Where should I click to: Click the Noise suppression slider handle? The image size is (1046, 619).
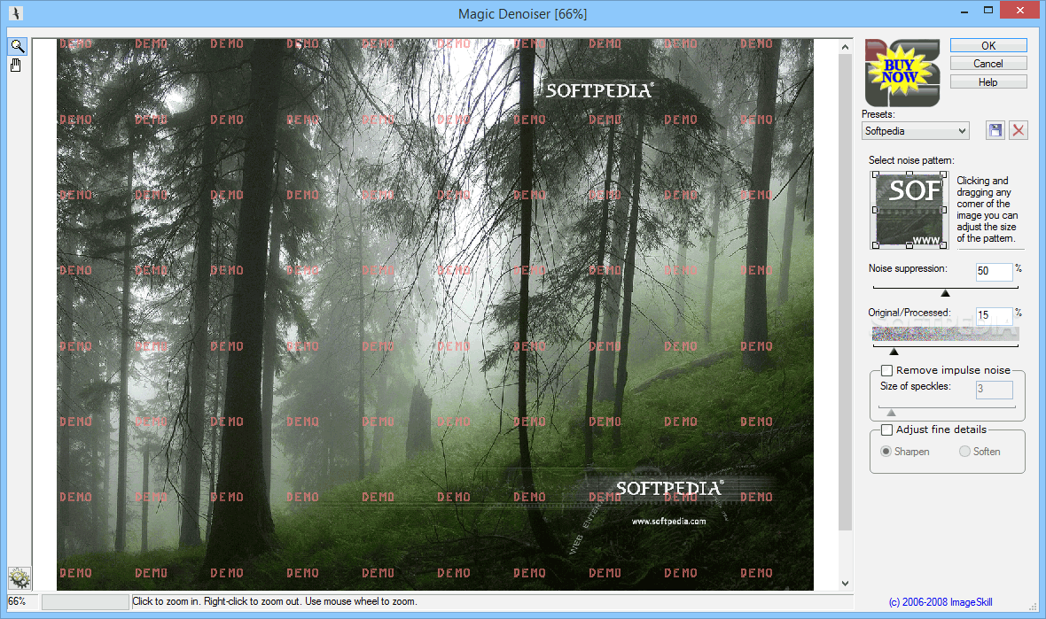[945, 293]
